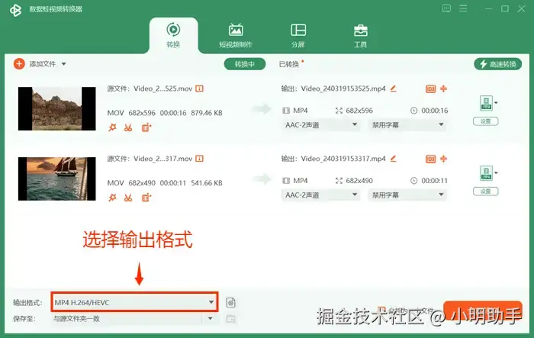Choose MP4 format icon for second video

(x=487, y=172)
